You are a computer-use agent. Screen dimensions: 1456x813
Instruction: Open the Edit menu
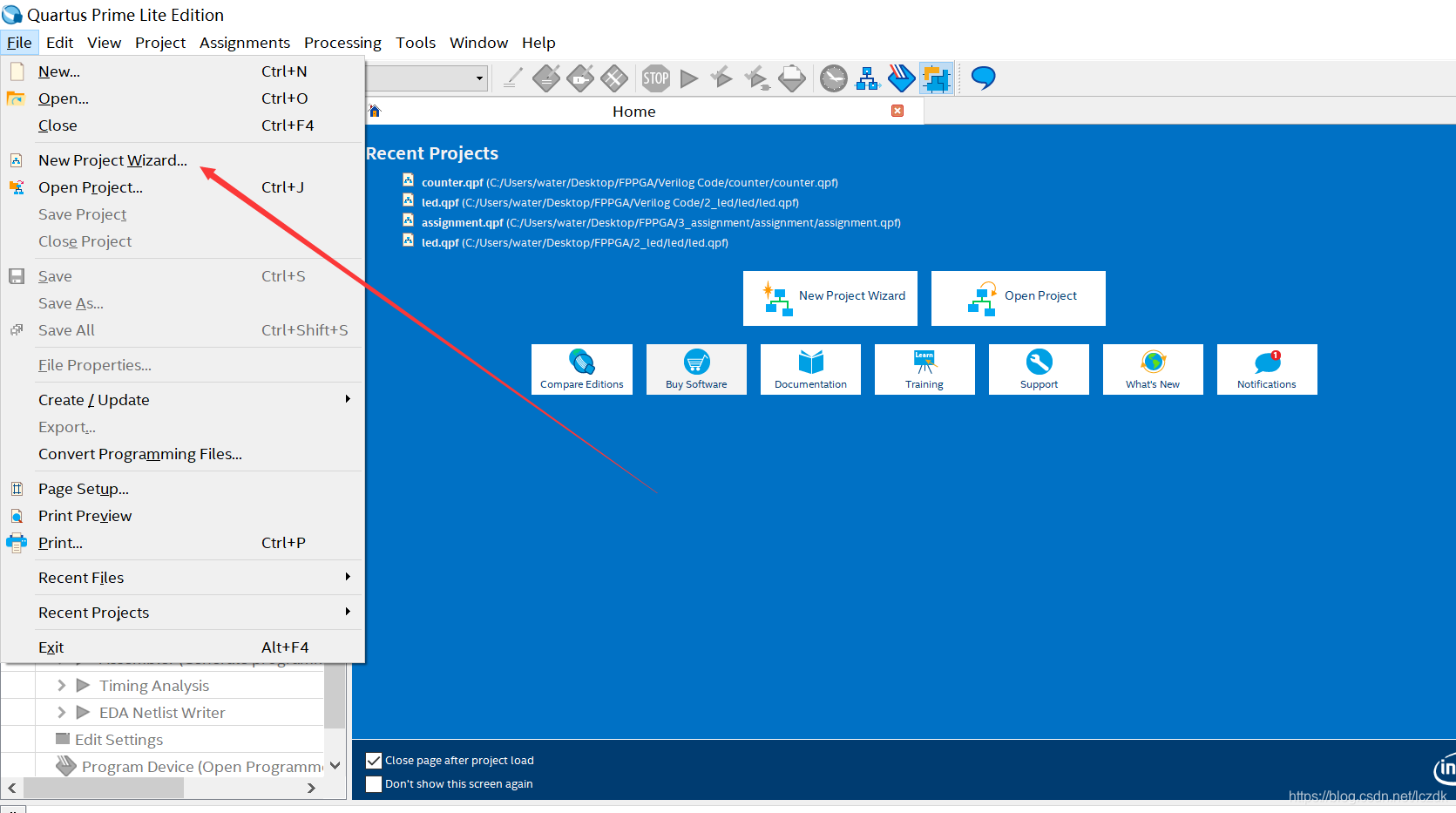pyautogui.click(x=59, y=43)
